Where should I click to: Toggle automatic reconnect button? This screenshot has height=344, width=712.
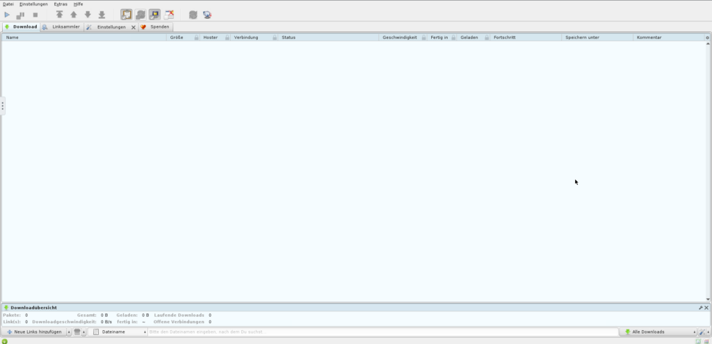[x=140, y=15]
